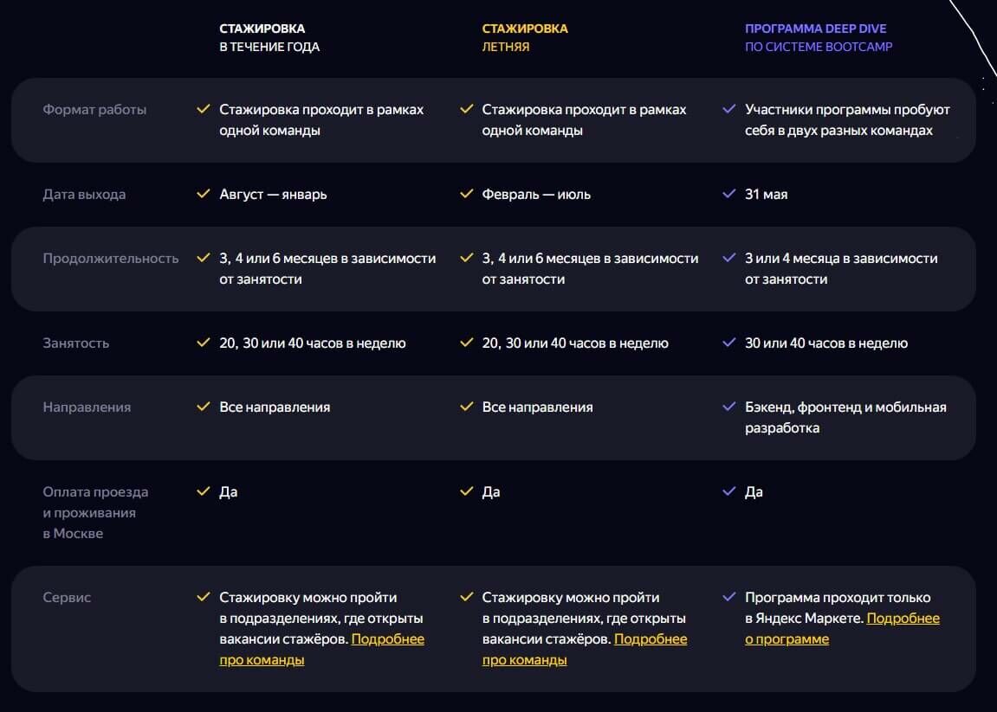Click 'Продолжительность' row label

[110, 259]
